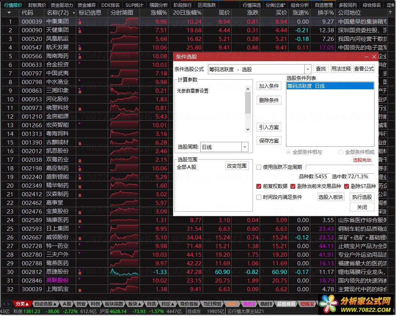Click the R marker icon for 中集集团
The image size is (397, 316).
point(80,23)
